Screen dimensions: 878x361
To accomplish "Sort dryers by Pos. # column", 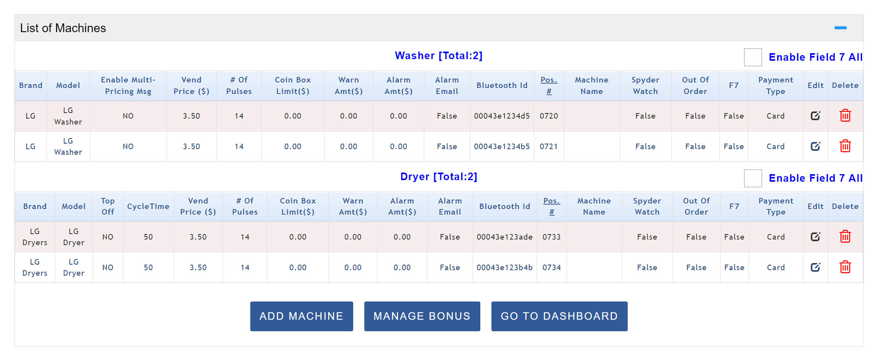I will (551, 206).
